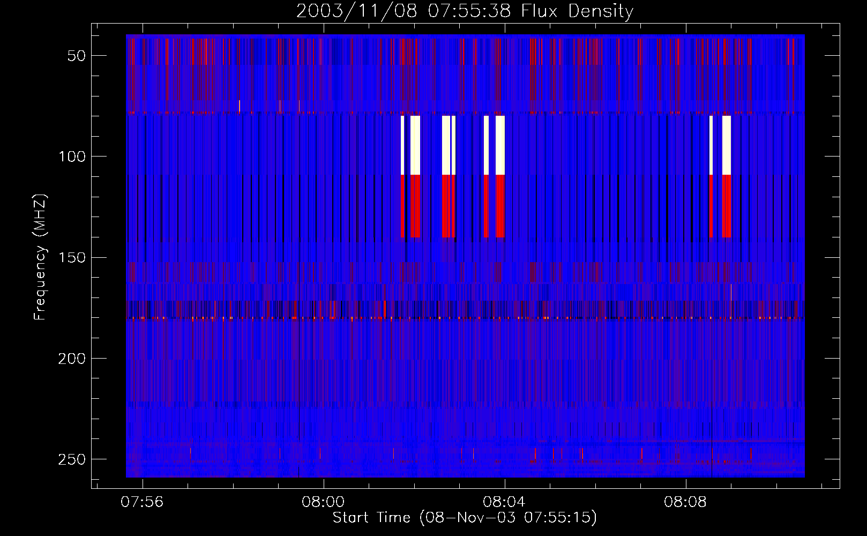Screen dimensions: 867x536
Task: Click the '50' frequency tick label
Action: [x=77, y=56]
